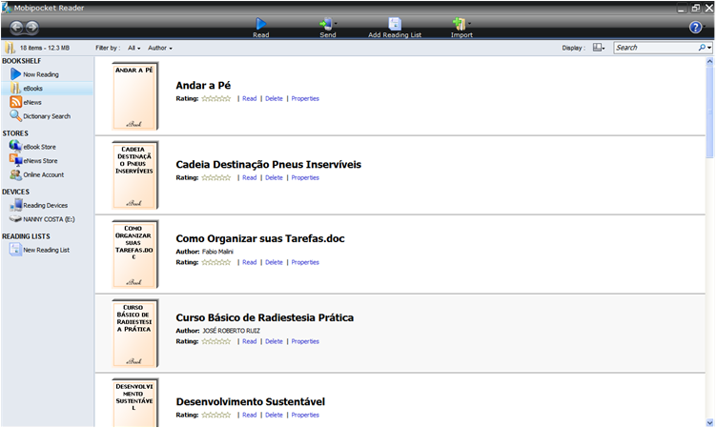Click the Andar a Pé title
717x428 pixels.
click(203, 86)
